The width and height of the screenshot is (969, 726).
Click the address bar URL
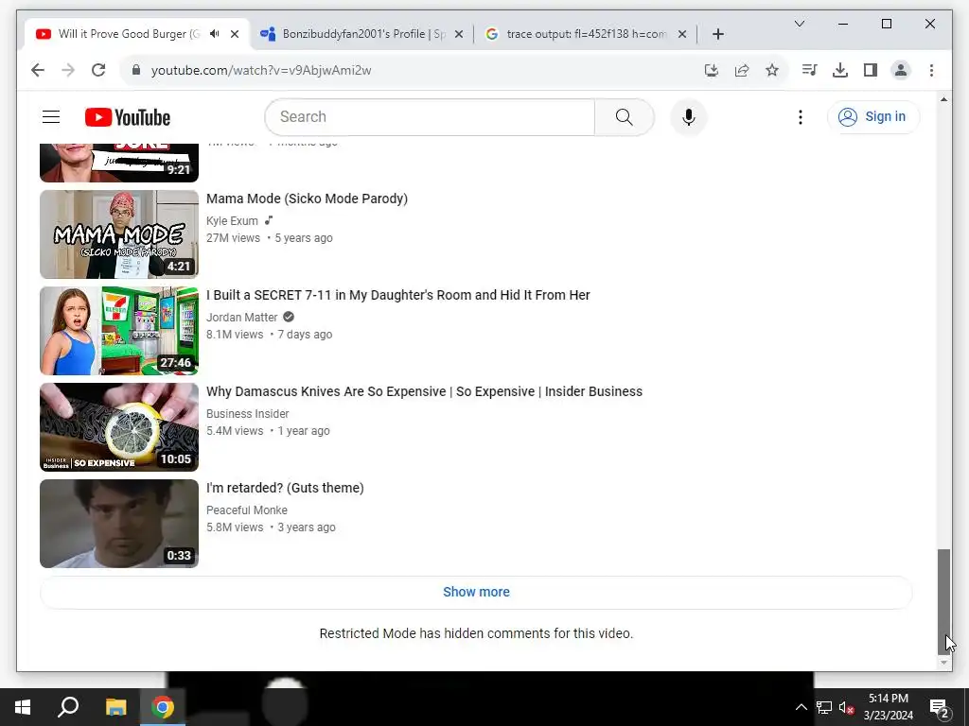[261, 70]
